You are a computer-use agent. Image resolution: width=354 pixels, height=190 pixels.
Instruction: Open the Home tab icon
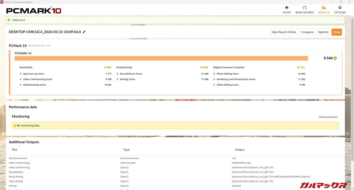[287, 8]
